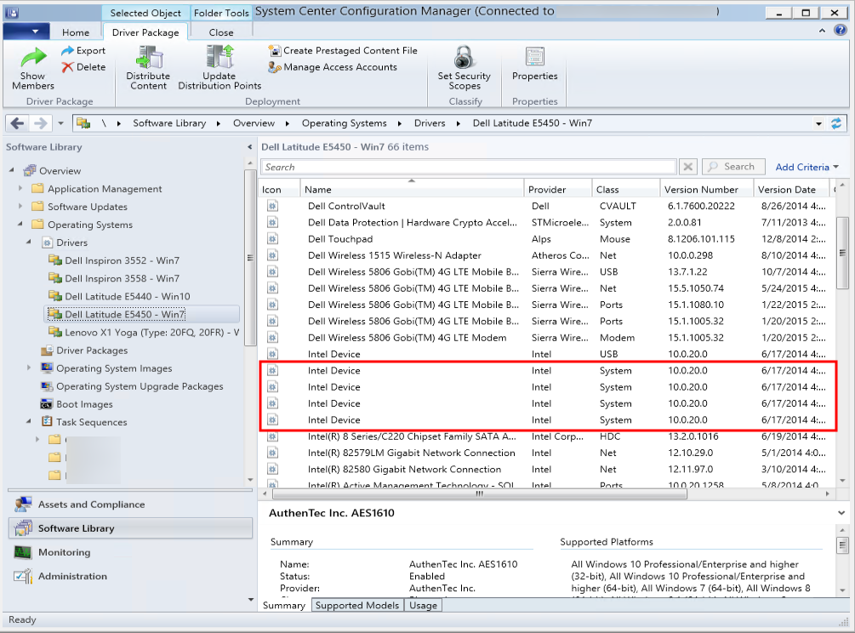Select Boot Images tree node
Image resolution: width=855 pixels, height=633 pixels.
84,404
